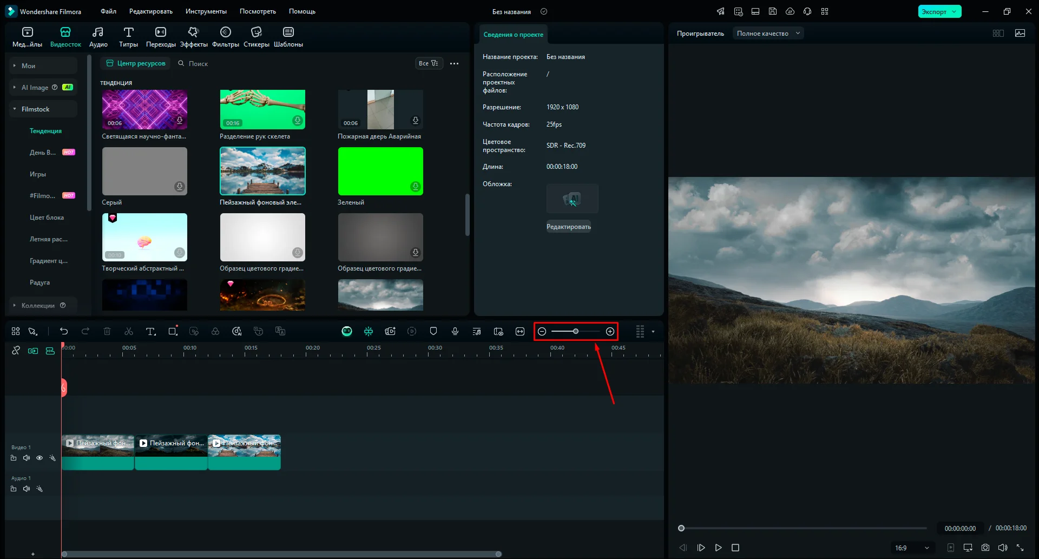Image resolution: width=1039 pixels, height=559 pixels.
Task: Click the marker shield icon in toolbar
Action: click(433, 331)
